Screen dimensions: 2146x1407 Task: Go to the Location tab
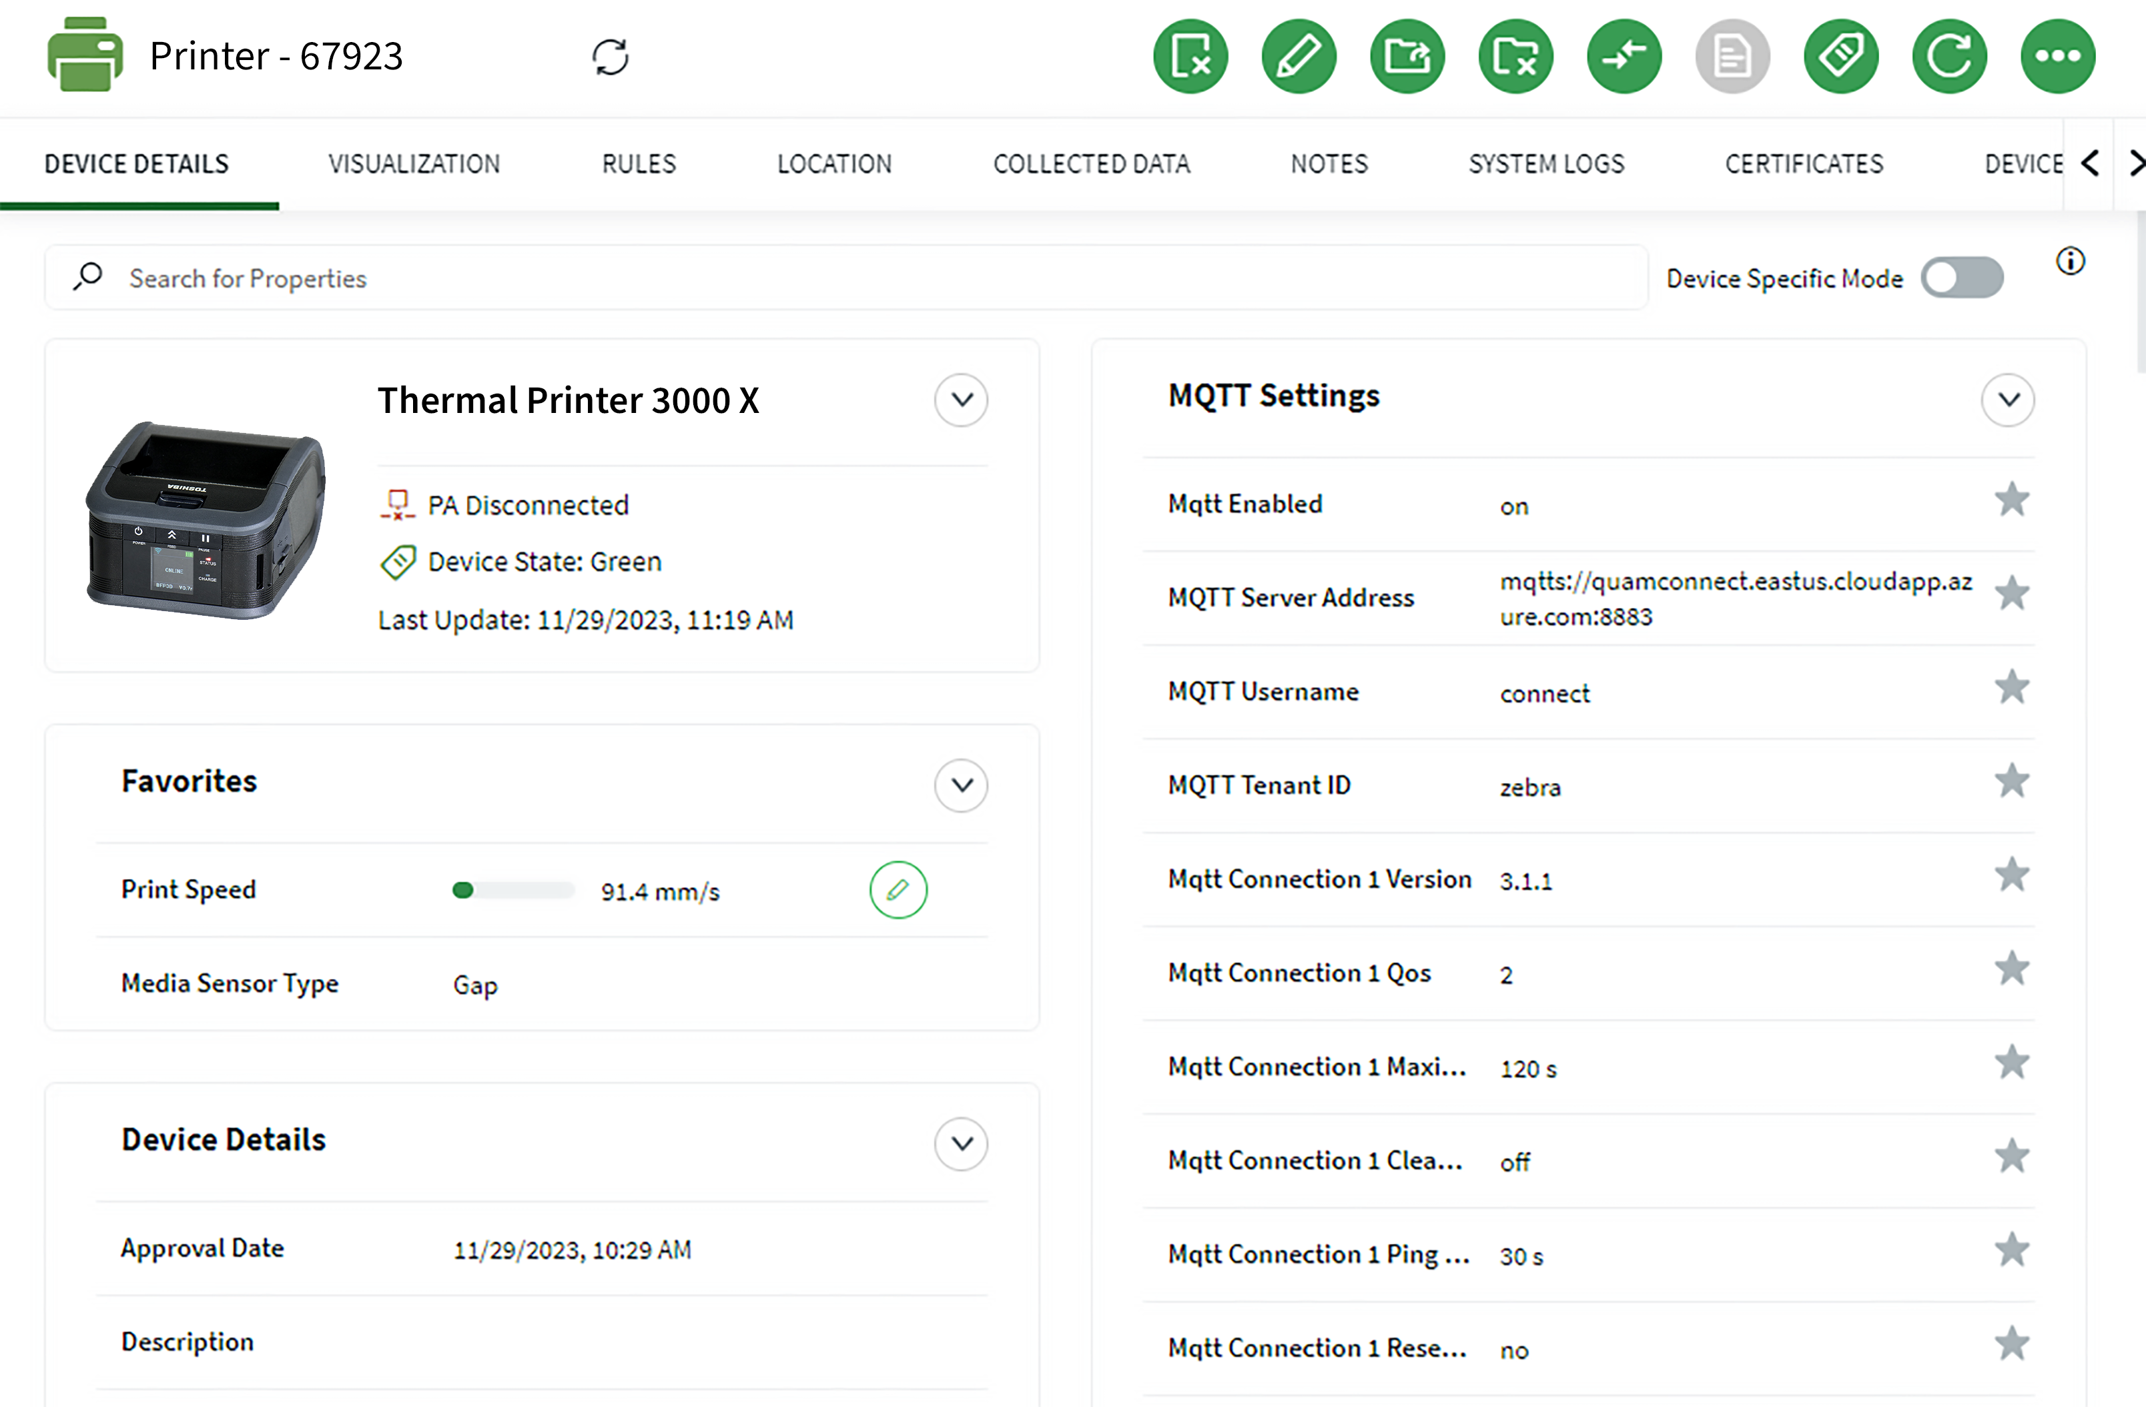pos(834,164)
